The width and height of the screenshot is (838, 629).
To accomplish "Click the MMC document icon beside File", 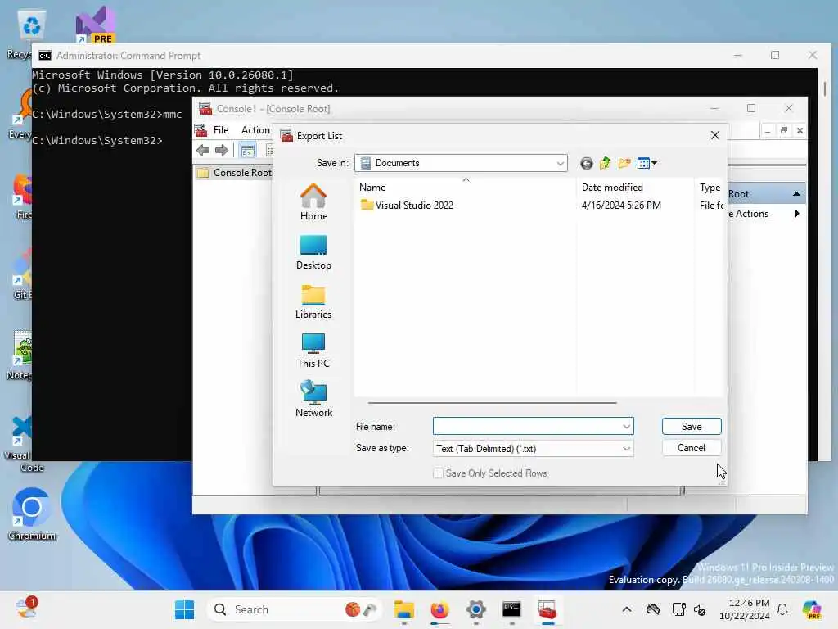I will point(201,130).
